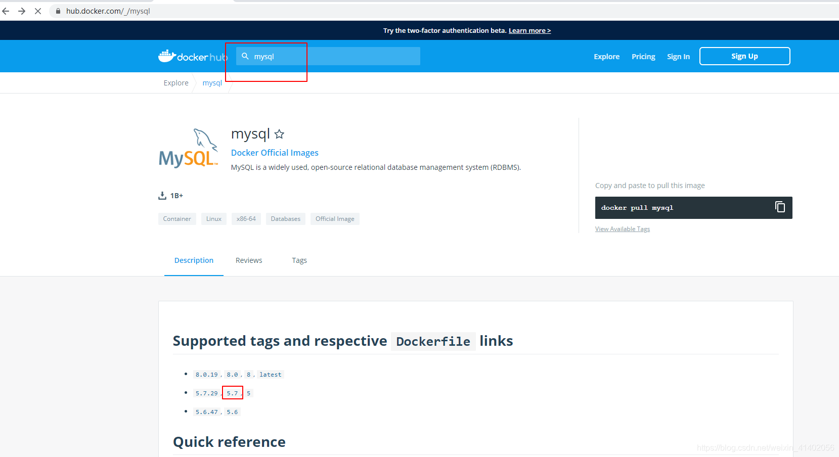View site security lock icon
The height and width of the screenshot is (457, 839).
click(58, 11)
